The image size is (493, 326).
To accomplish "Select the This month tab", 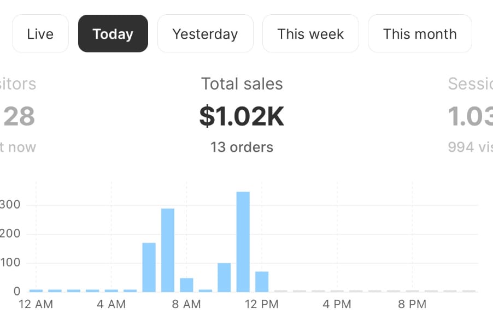I will pyautogui.click(x=420, y=34).
